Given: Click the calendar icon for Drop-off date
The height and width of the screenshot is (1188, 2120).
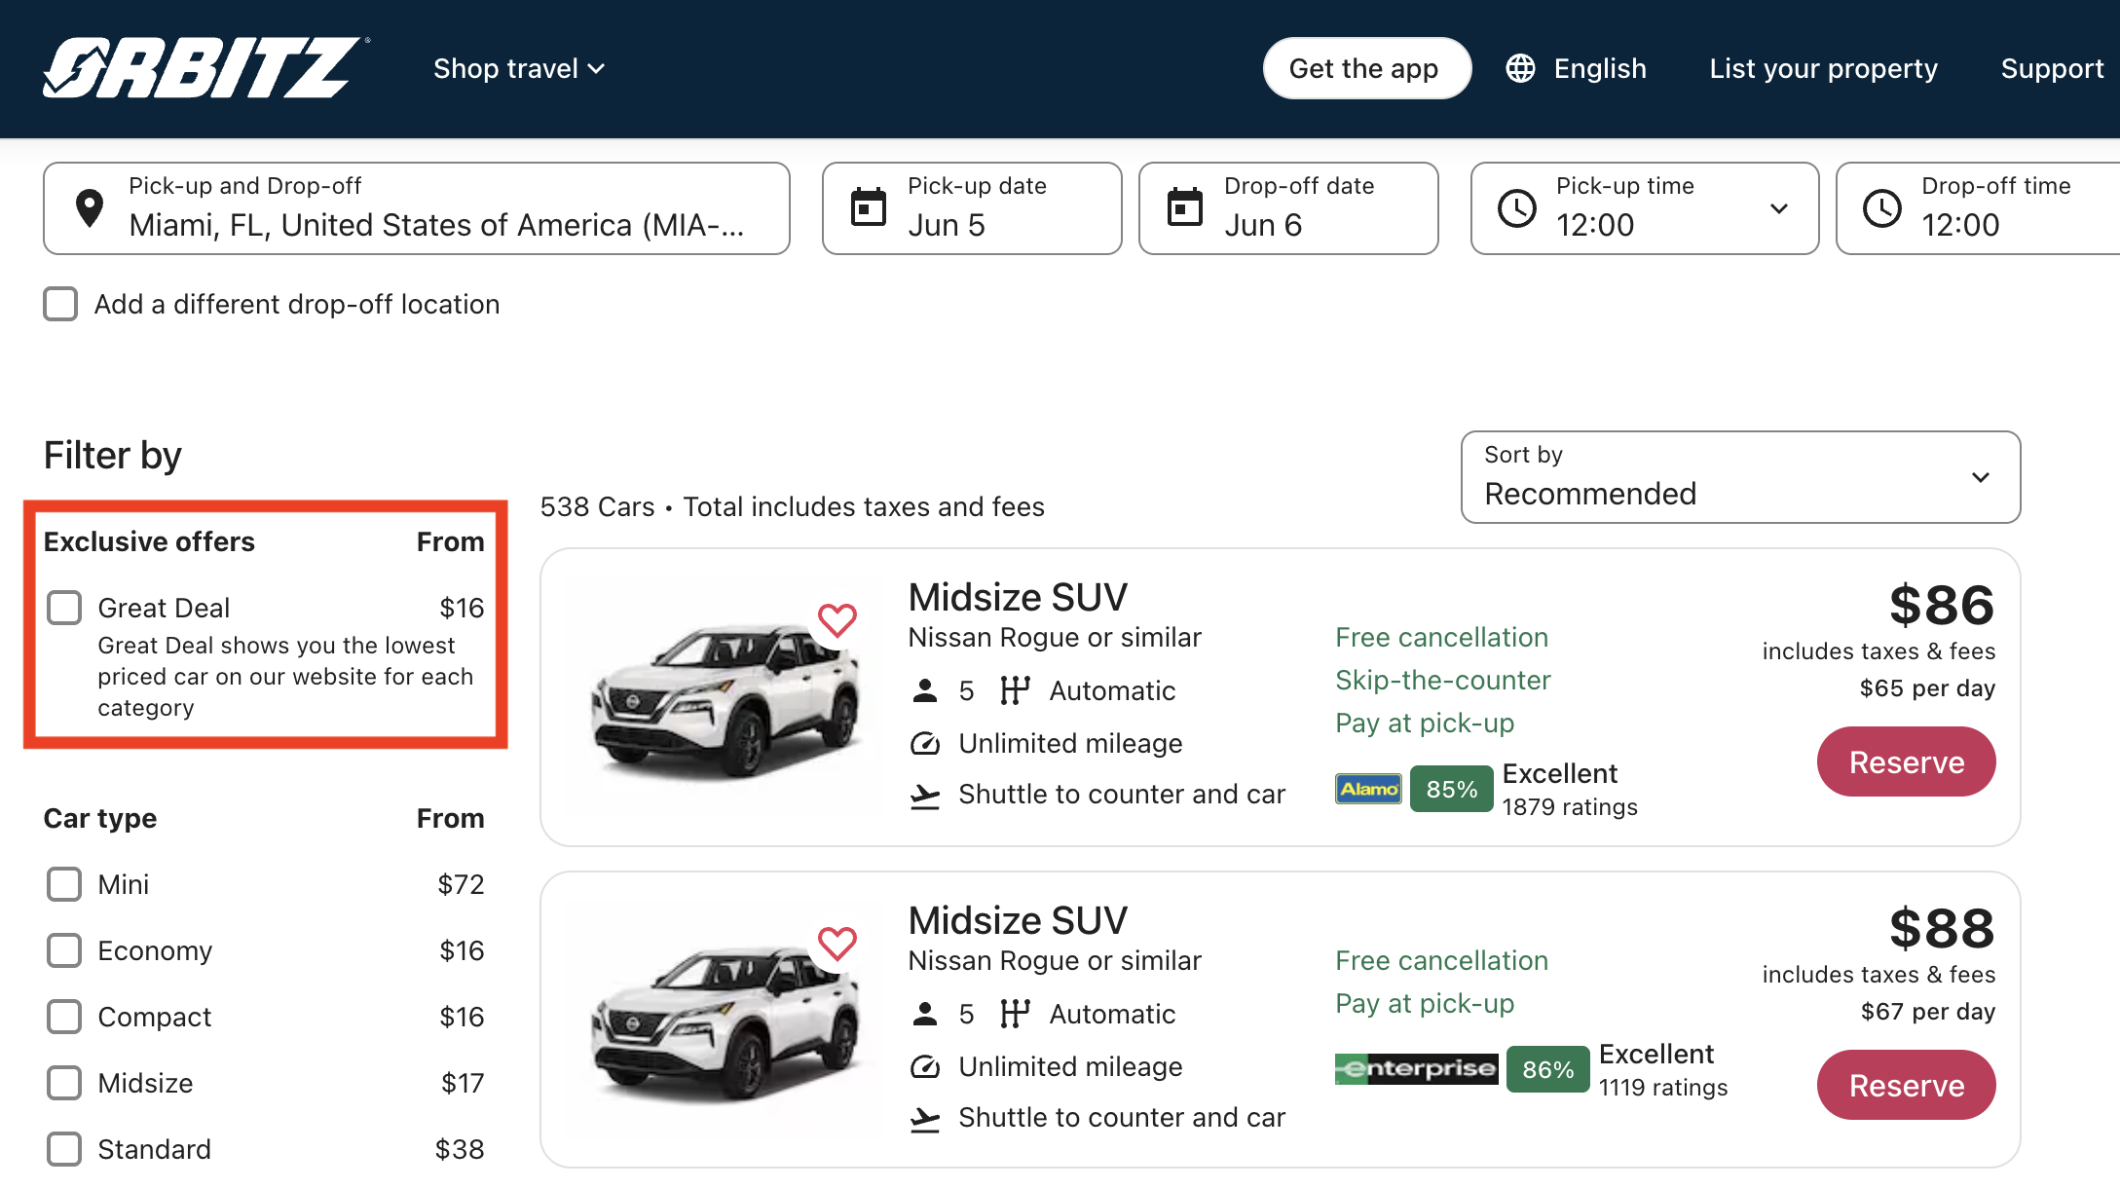Looking at the screenshot, I should point(1184,207).
